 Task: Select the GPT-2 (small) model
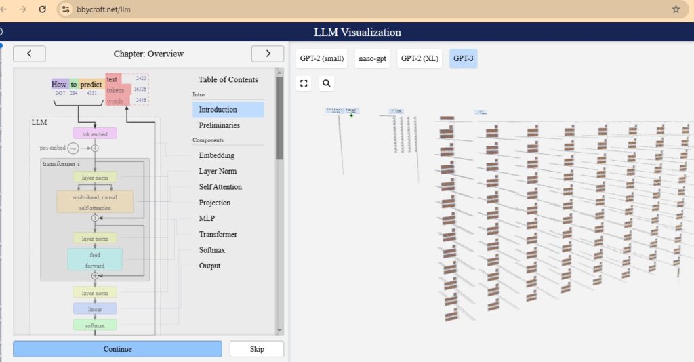pos(321,58)
